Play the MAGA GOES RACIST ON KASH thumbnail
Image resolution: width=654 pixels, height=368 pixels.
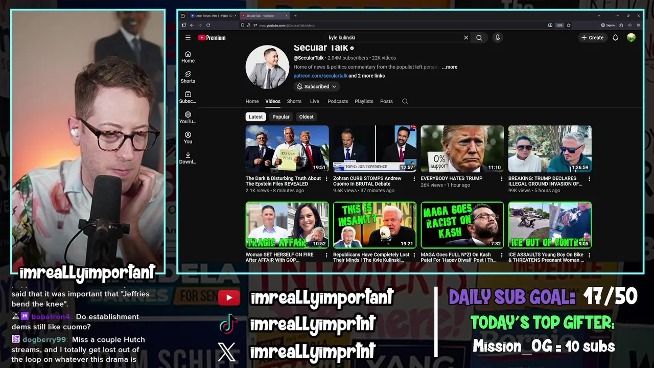[x=462, y=225]
